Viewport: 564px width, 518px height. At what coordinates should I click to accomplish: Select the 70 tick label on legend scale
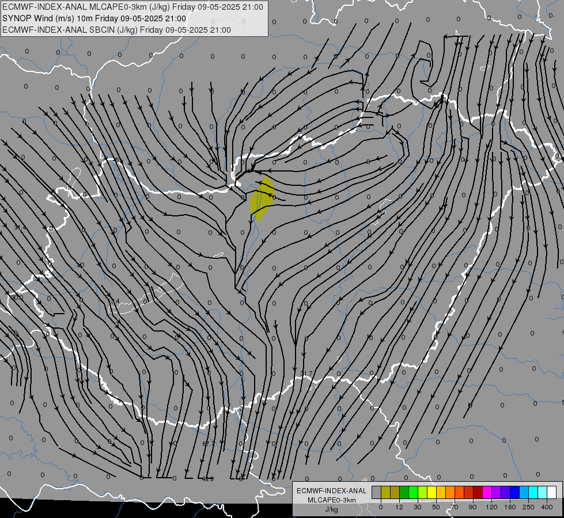pyautogui.click(x=455, y=507)
